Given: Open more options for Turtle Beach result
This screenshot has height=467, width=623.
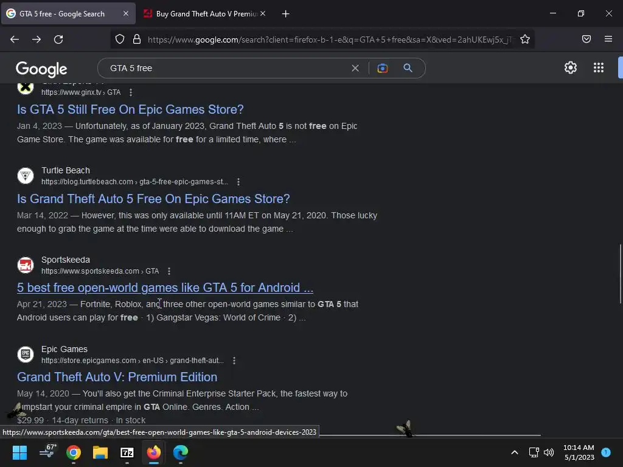Looking at the screenshot, I should coord(238,182).
